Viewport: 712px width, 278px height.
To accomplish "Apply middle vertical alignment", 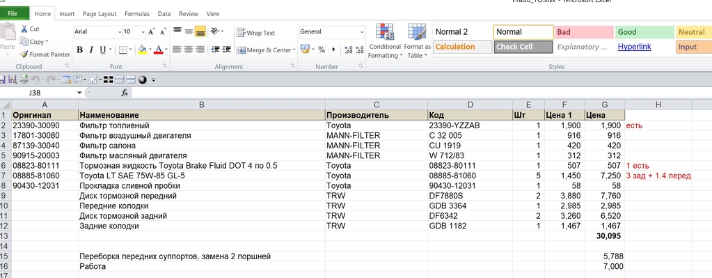I will pyautogui.click(x=189, y=31).
